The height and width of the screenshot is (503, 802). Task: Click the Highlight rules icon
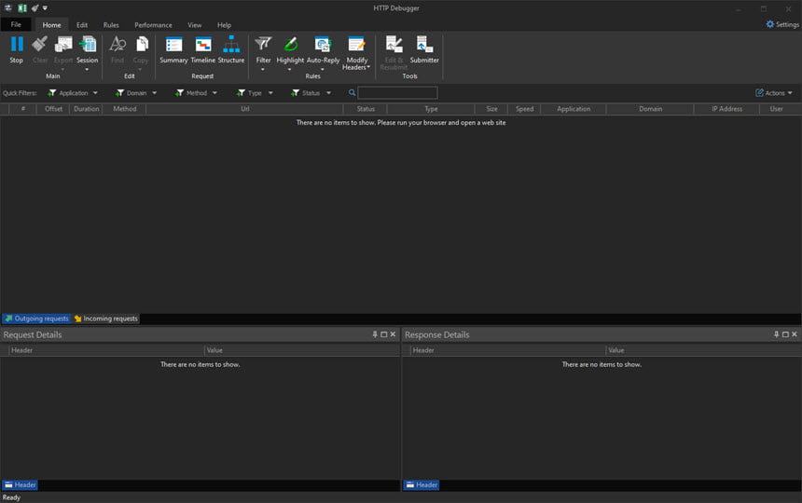pyautogui.click(x=290, y=44)
